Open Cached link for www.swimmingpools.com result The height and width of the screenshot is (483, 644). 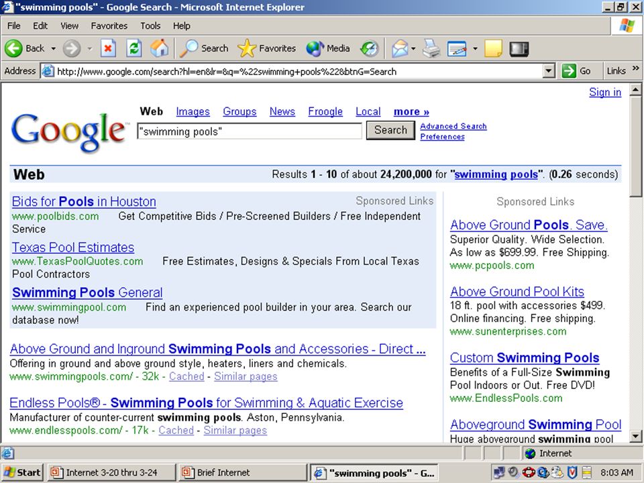click(x=186, y=376)
